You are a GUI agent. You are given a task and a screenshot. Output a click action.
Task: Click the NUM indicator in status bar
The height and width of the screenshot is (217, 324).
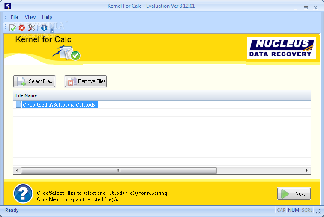point(294,210)
